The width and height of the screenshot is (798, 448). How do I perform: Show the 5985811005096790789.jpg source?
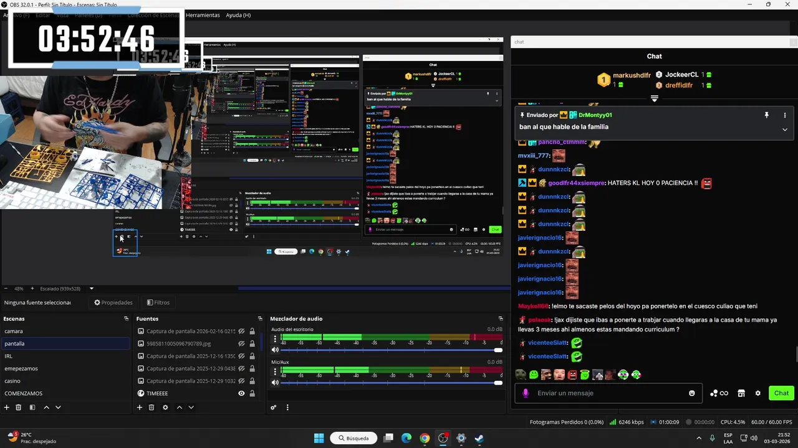(241, 343)
